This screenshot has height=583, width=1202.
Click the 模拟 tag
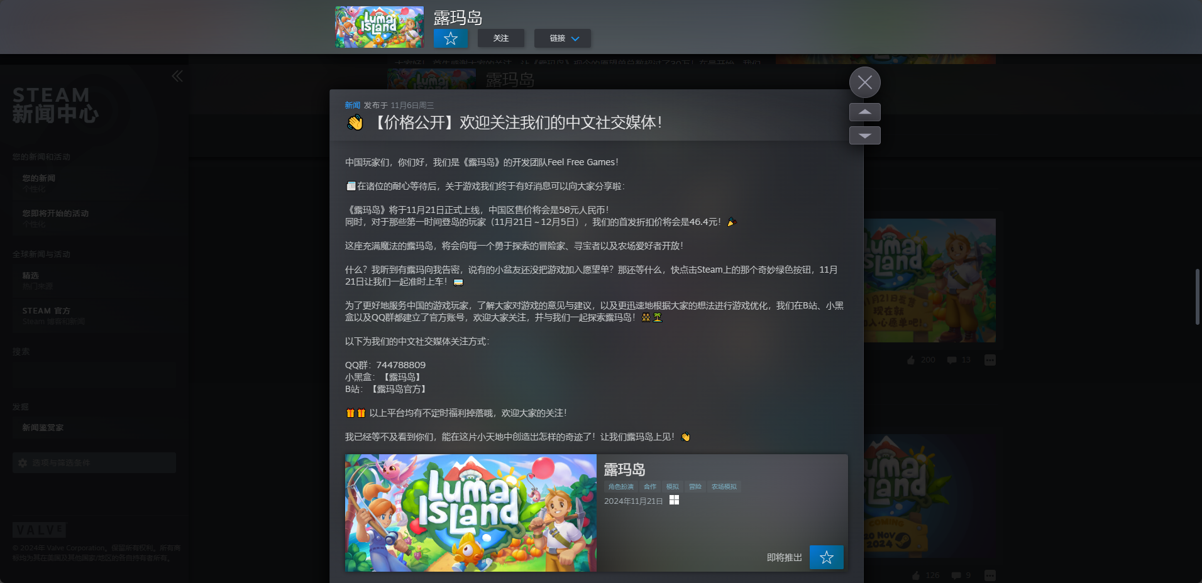tap(673, 487)
